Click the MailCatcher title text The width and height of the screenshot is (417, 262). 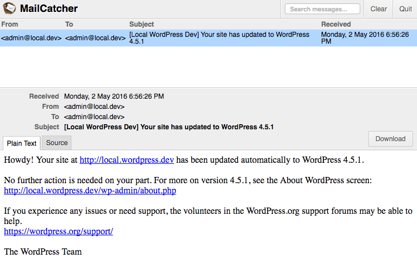tap(49, 9)
